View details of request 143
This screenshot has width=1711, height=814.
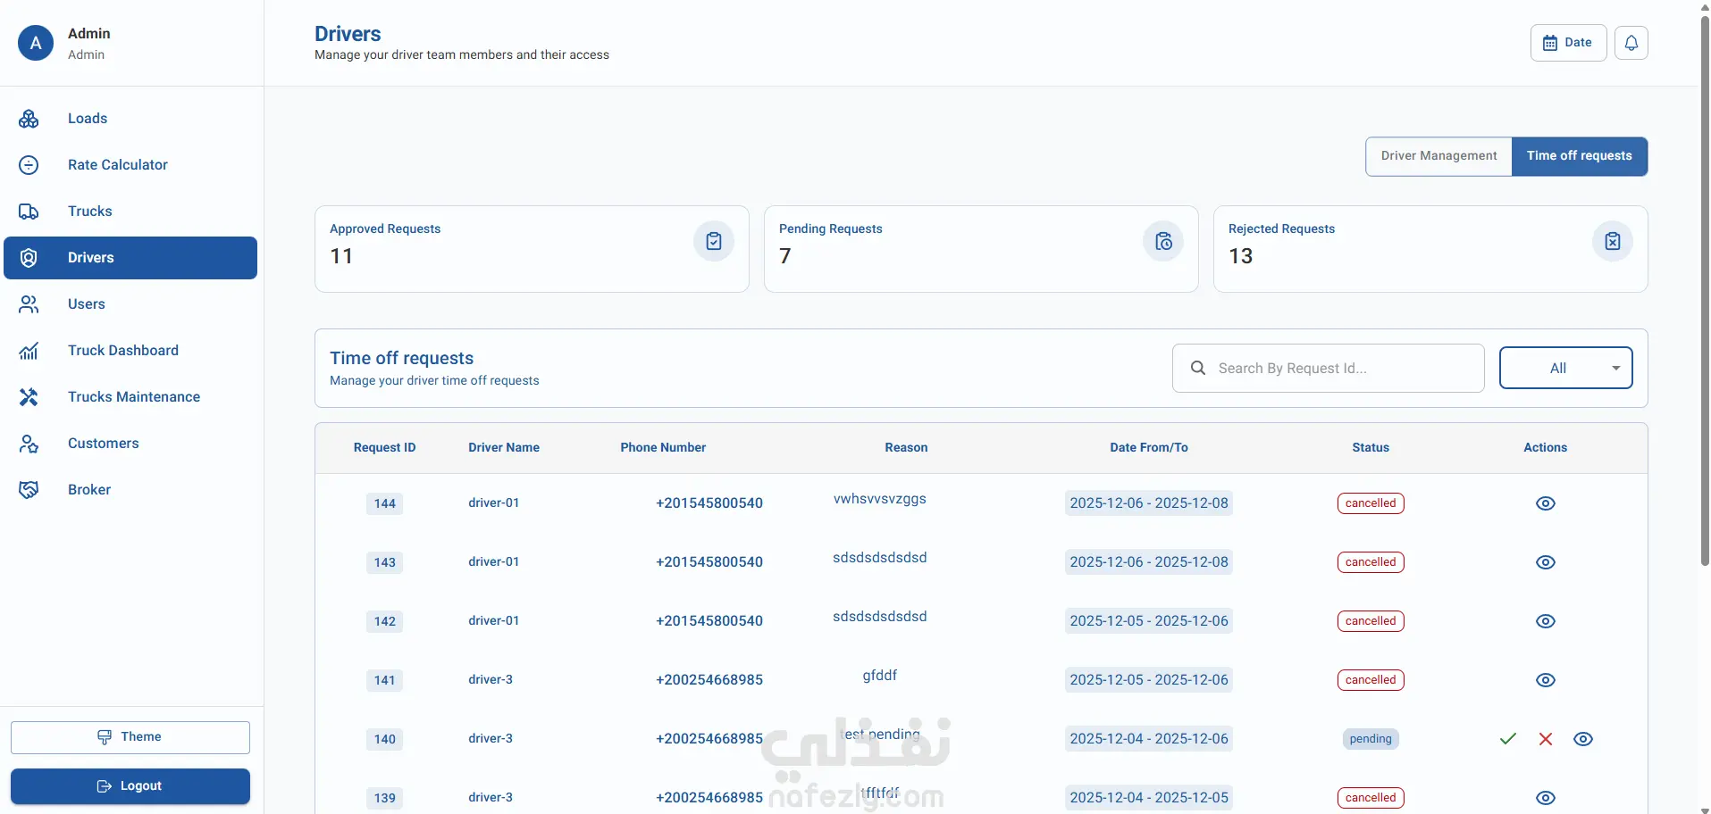[1546, 562]
